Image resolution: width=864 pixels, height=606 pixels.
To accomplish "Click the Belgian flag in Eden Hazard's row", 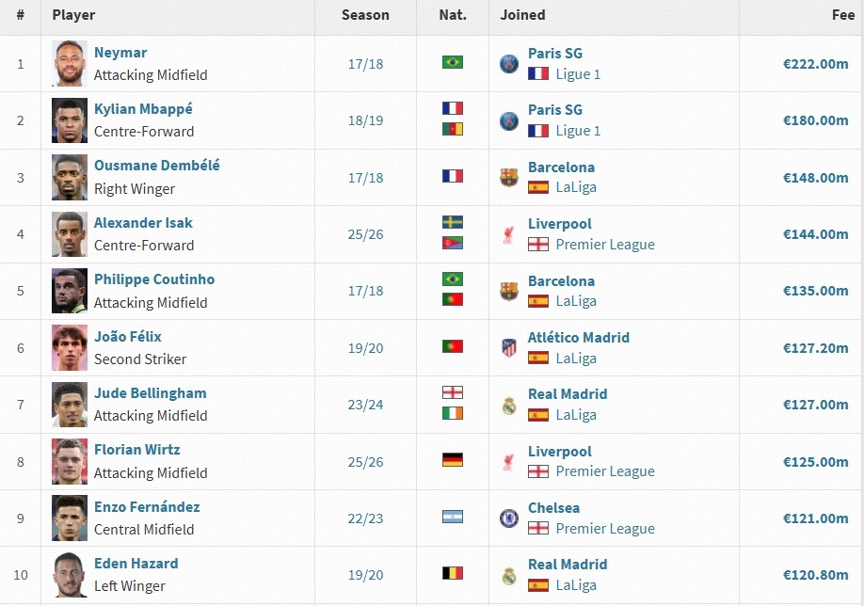I will 453,573.
